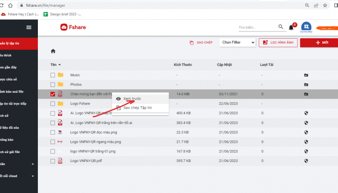Viewport: 338px width, 193px height.
Task: Click the browser zoom magnifier icon
Action: (x=307, y=5)
